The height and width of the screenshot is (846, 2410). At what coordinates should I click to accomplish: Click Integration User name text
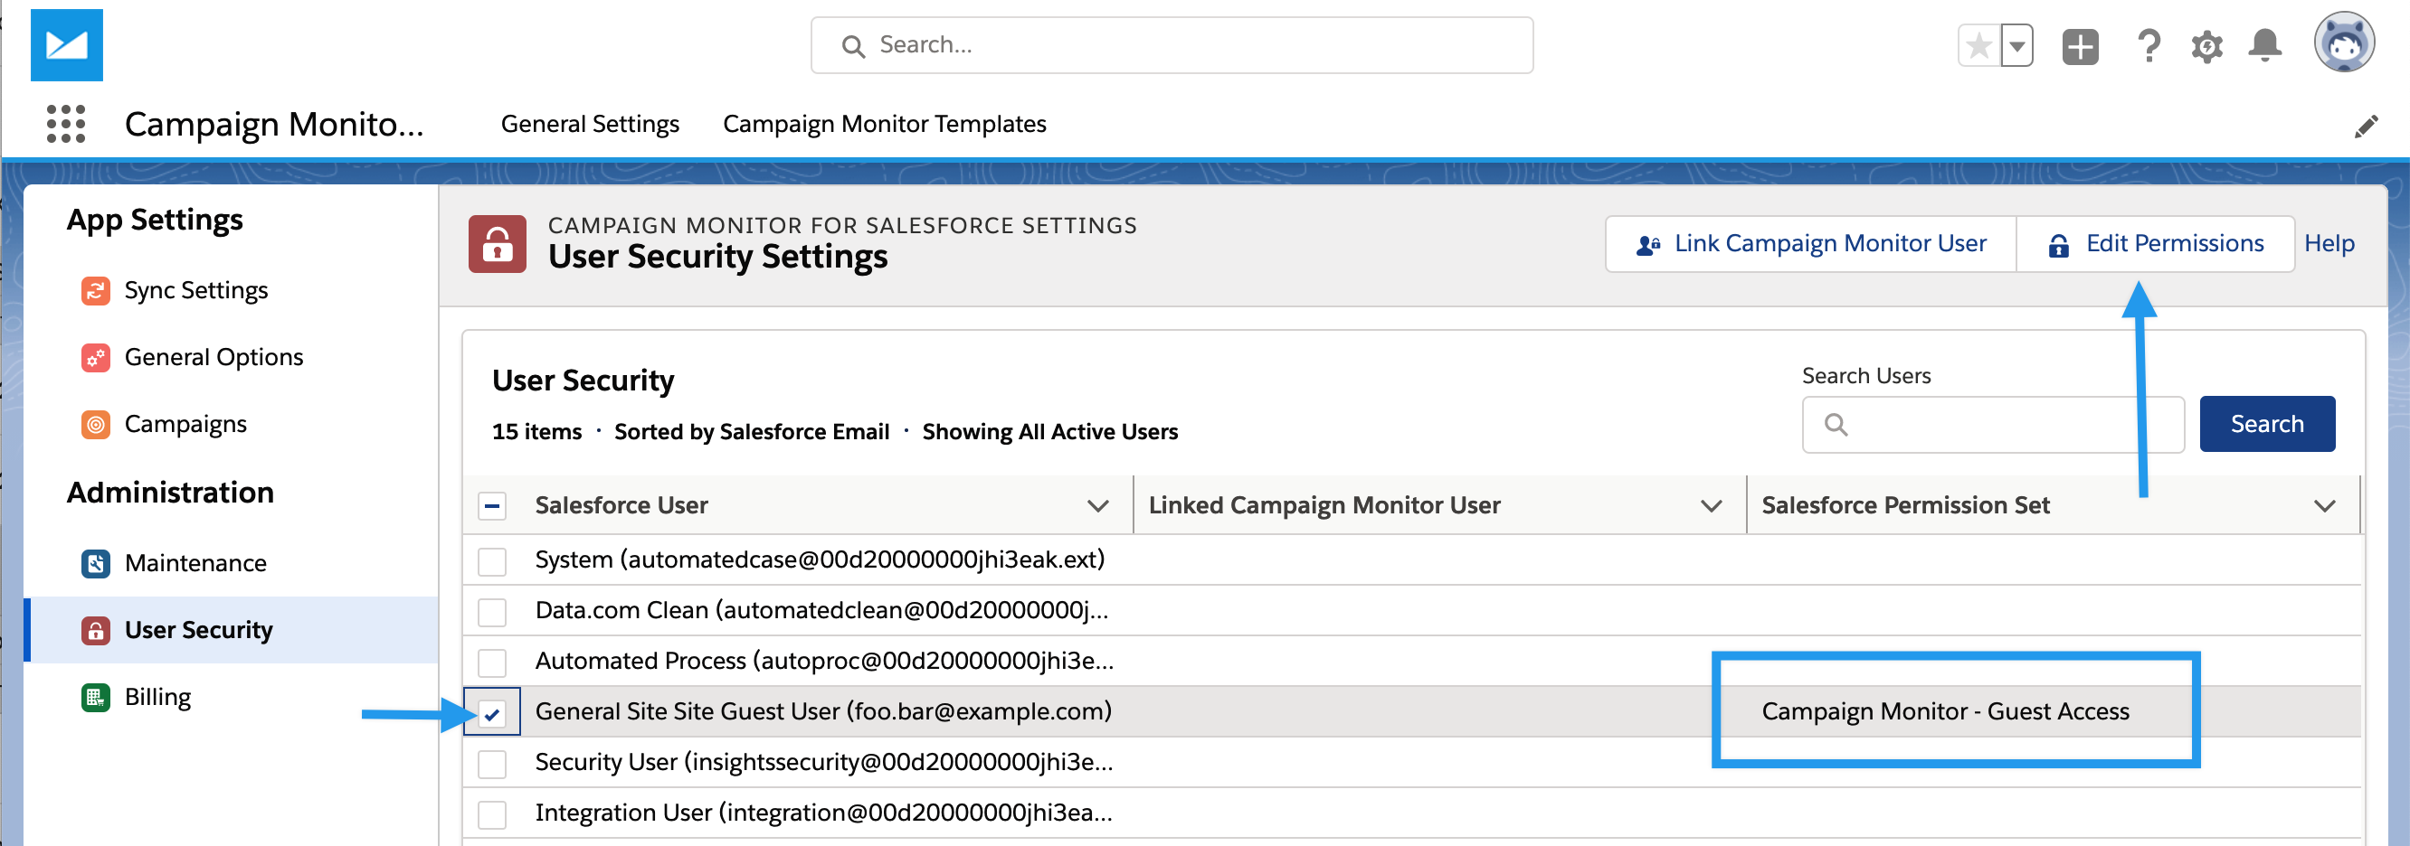(x=823, y=813)
